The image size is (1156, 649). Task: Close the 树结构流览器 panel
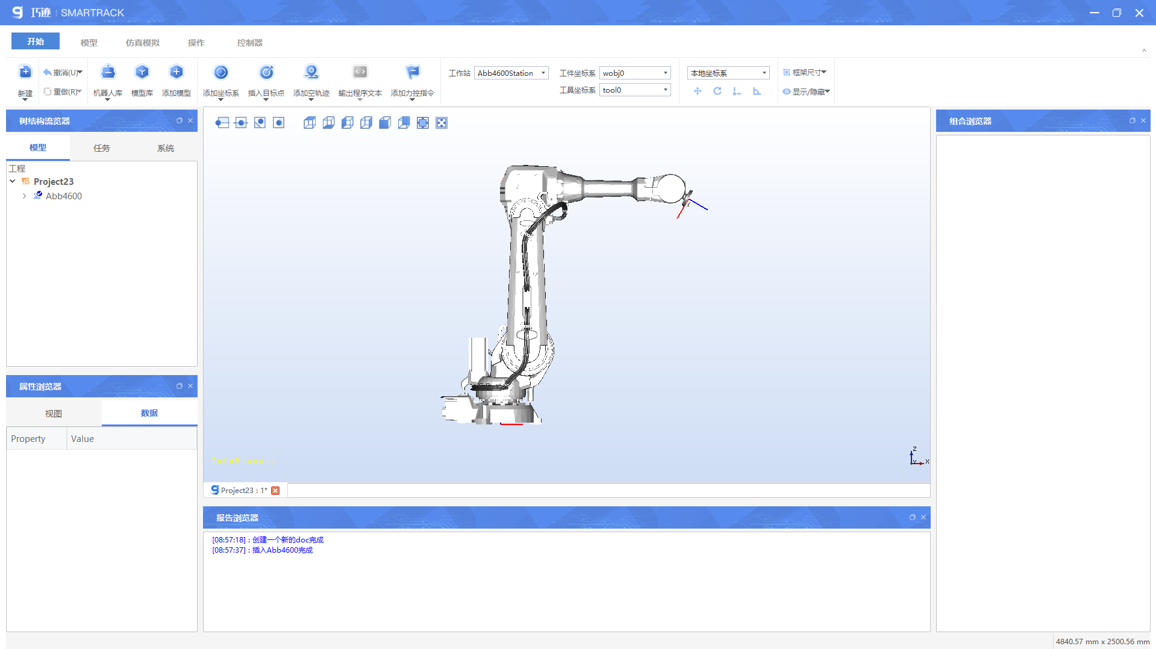(190, 120)
